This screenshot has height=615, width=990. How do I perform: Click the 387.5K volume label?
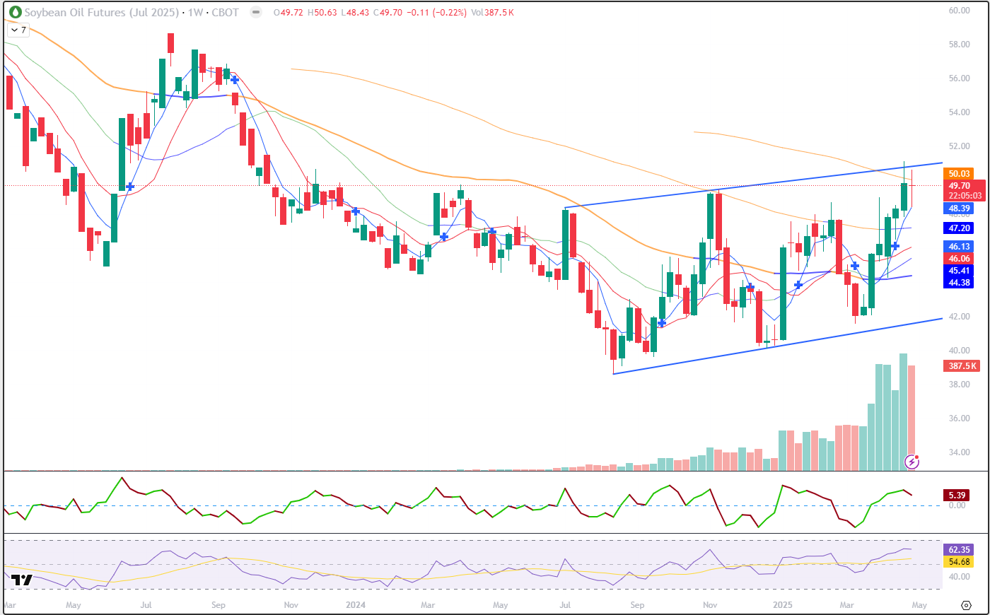[x=962, y=366]
